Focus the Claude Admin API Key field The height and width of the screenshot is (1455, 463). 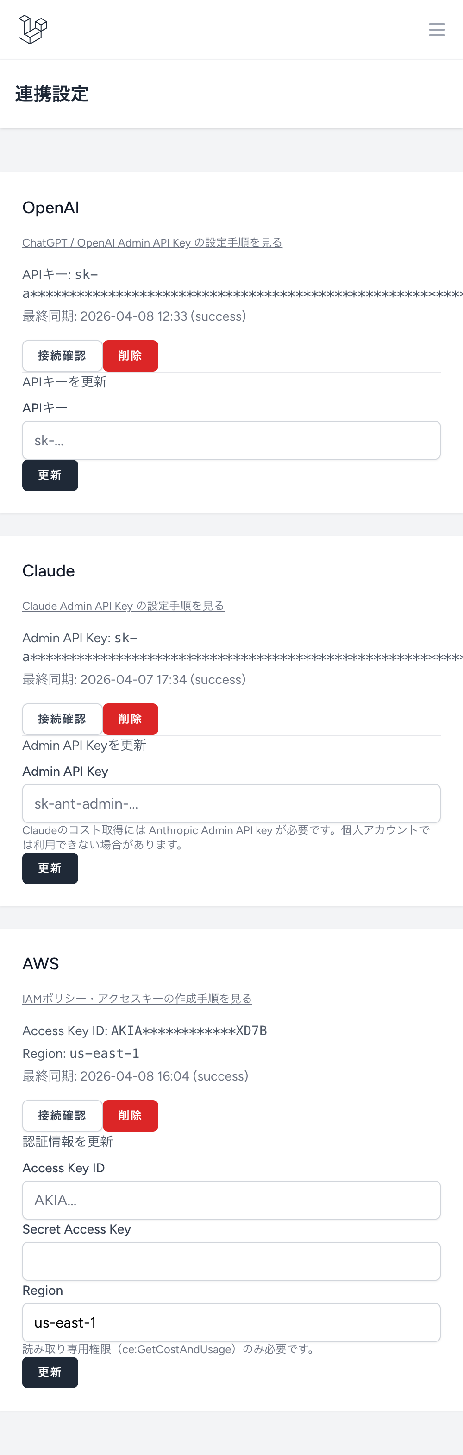[231, 803]
